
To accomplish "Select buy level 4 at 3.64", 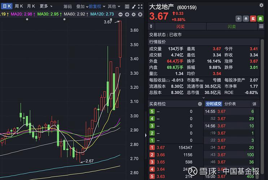I will 176,169.
